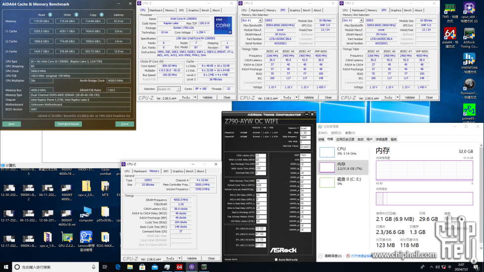Click the volume icon in system tray

point(438,267)
